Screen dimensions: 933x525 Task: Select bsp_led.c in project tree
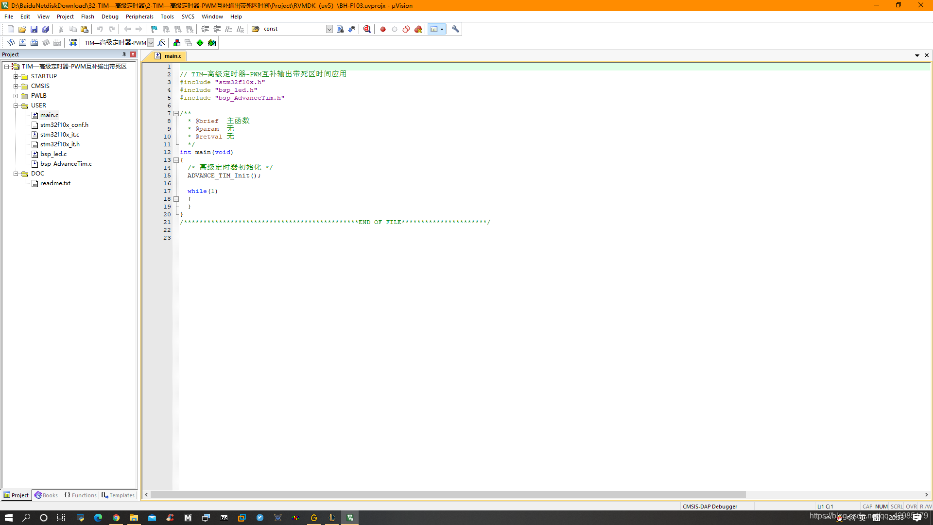click(53, 154)
